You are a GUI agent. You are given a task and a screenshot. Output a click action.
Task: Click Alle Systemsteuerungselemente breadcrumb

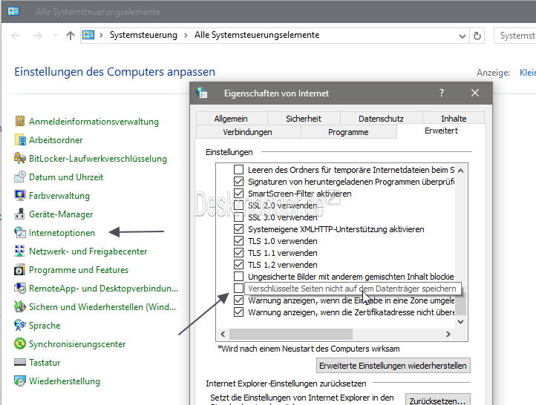257,35
